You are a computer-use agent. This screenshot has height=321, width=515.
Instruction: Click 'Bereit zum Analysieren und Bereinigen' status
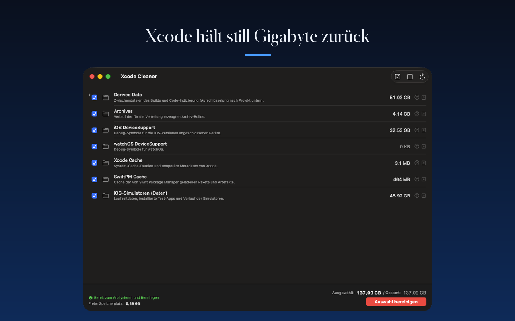126,298
